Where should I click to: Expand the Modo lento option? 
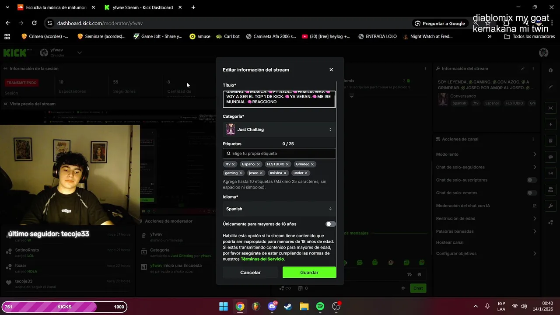click(535, 154)
